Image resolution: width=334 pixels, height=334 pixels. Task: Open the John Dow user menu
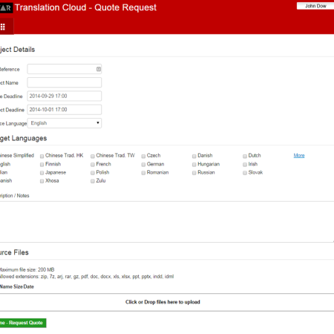pos(315,6)
